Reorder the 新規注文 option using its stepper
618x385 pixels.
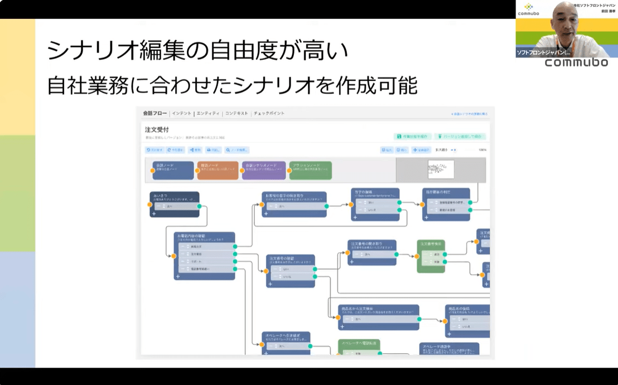tap(187, 247)
